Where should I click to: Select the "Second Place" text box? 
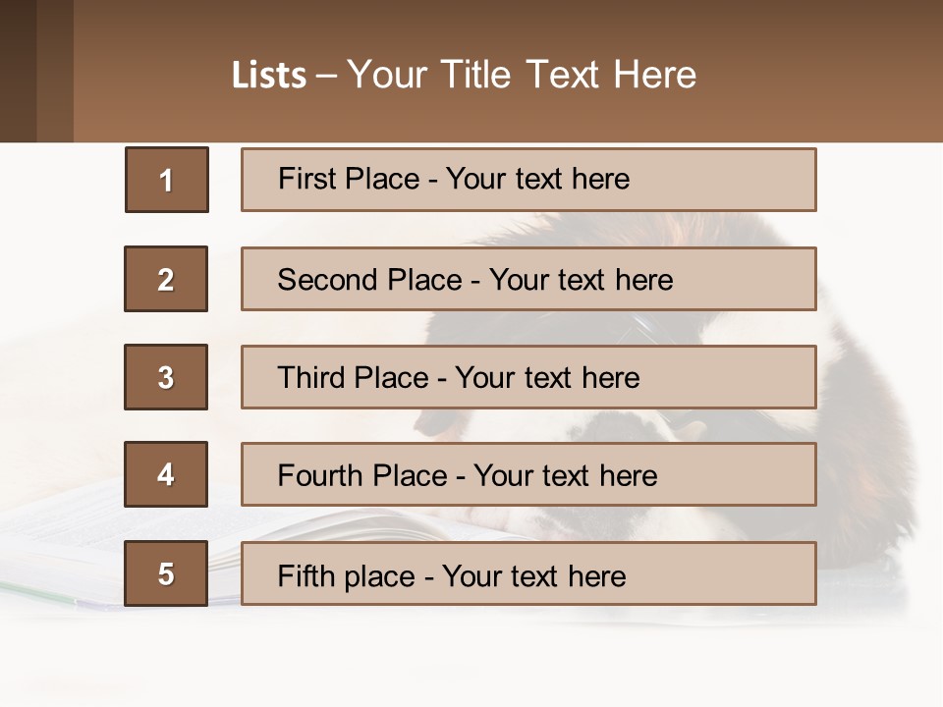point(528,279)
